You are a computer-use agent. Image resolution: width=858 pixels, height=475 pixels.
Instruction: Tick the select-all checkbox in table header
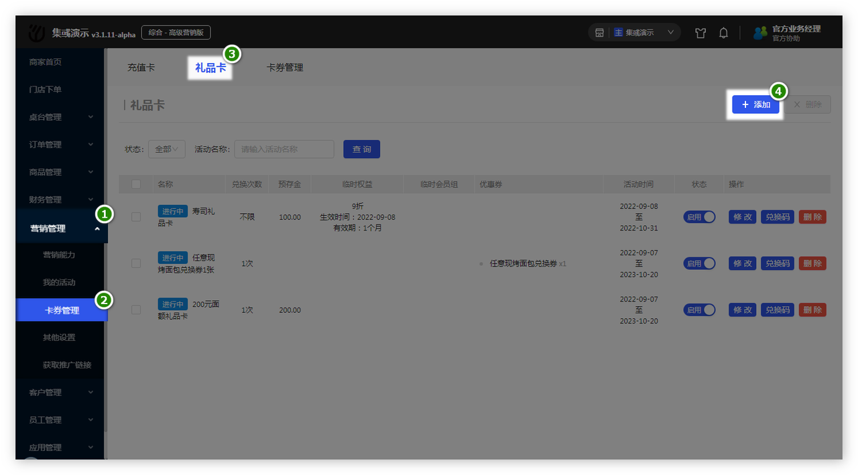tap(136, 184)
